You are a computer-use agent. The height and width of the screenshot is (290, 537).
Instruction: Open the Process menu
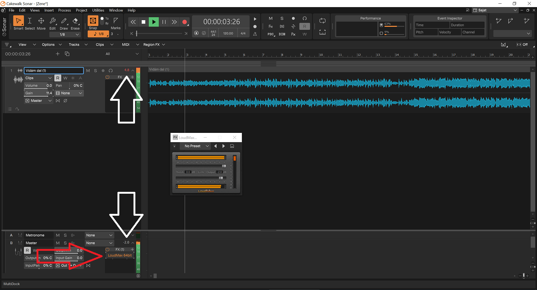pyautogui.click(x=65, y=10)
